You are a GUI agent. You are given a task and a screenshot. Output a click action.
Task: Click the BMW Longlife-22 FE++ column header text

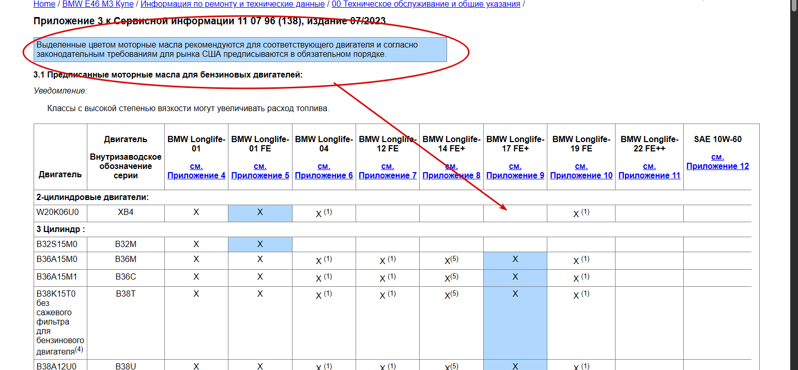(650, 144)
